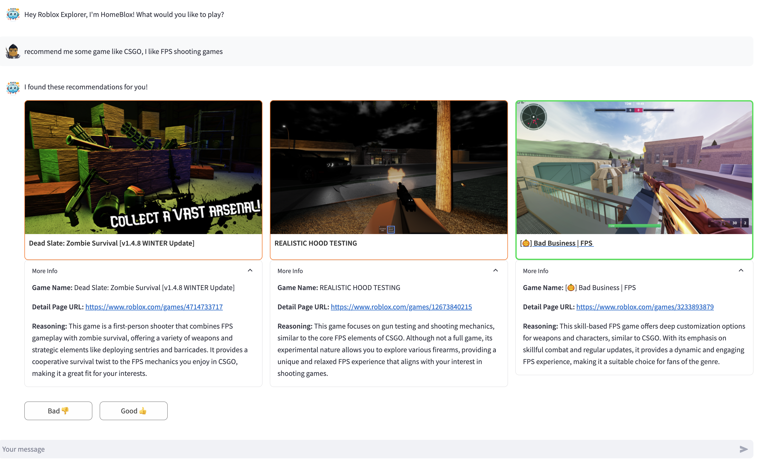Click the 'More Info' label under Dead Slate
This screenshot has height=473, width=757.
point(45,271)
